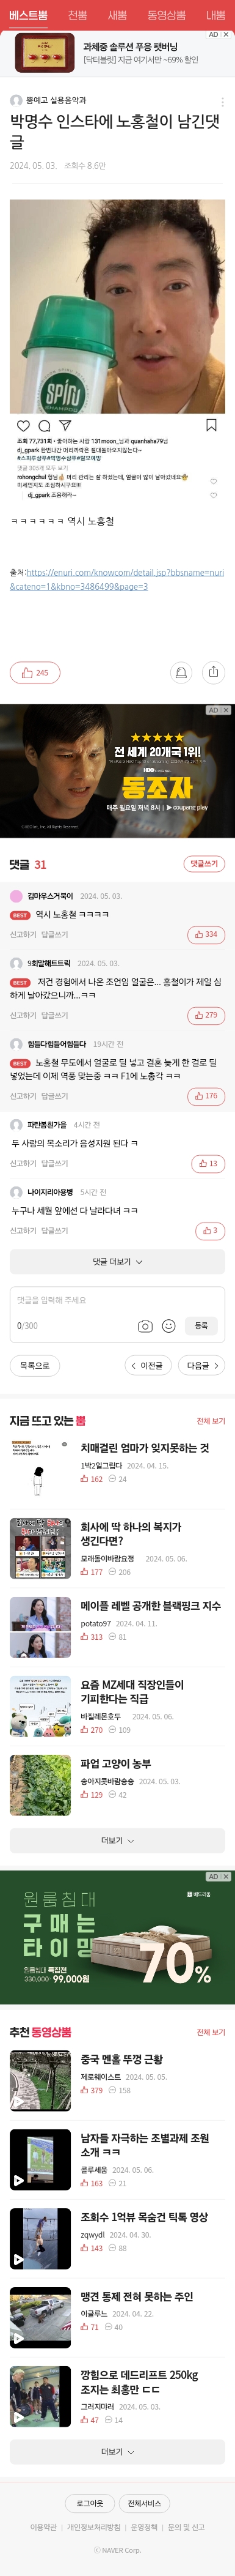Click the 댓글쓰기 button
The height and width of the screenshot is (2576, 235).
pyautogui.click(x=204, y=864)
